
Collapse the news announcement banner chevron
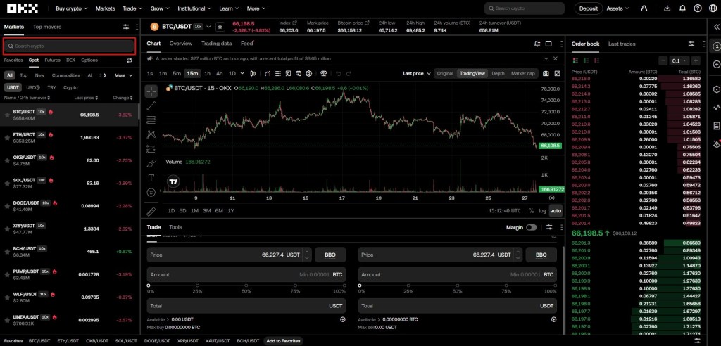(x=546, y=59)
